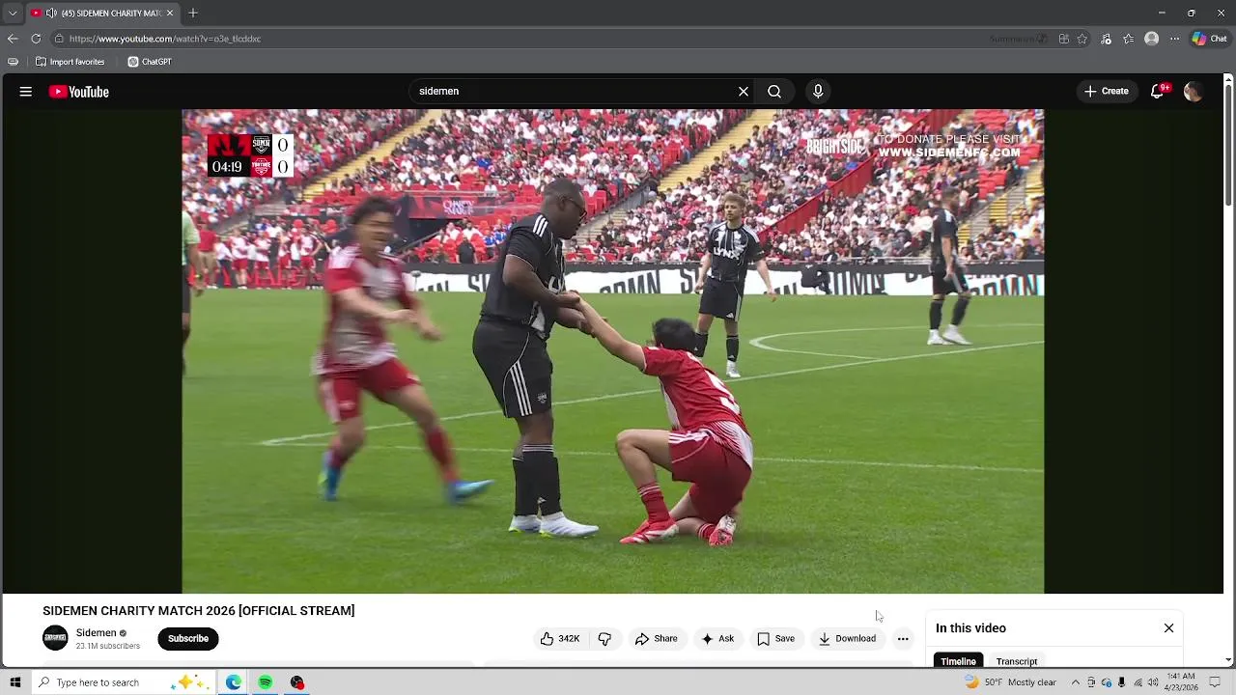Open the Windows Start menu
The height and width of the screenshot is (695, 1236).
(x=15, y=682)
